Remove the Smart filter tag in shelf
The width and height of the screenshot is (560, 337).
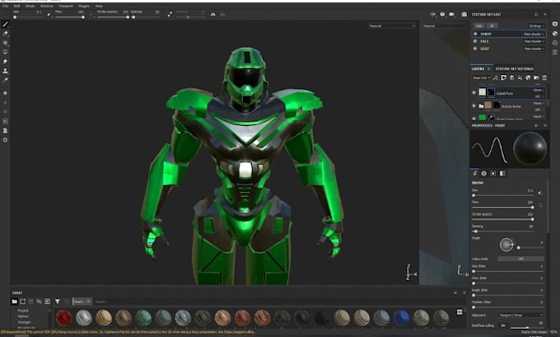point(89,302)
